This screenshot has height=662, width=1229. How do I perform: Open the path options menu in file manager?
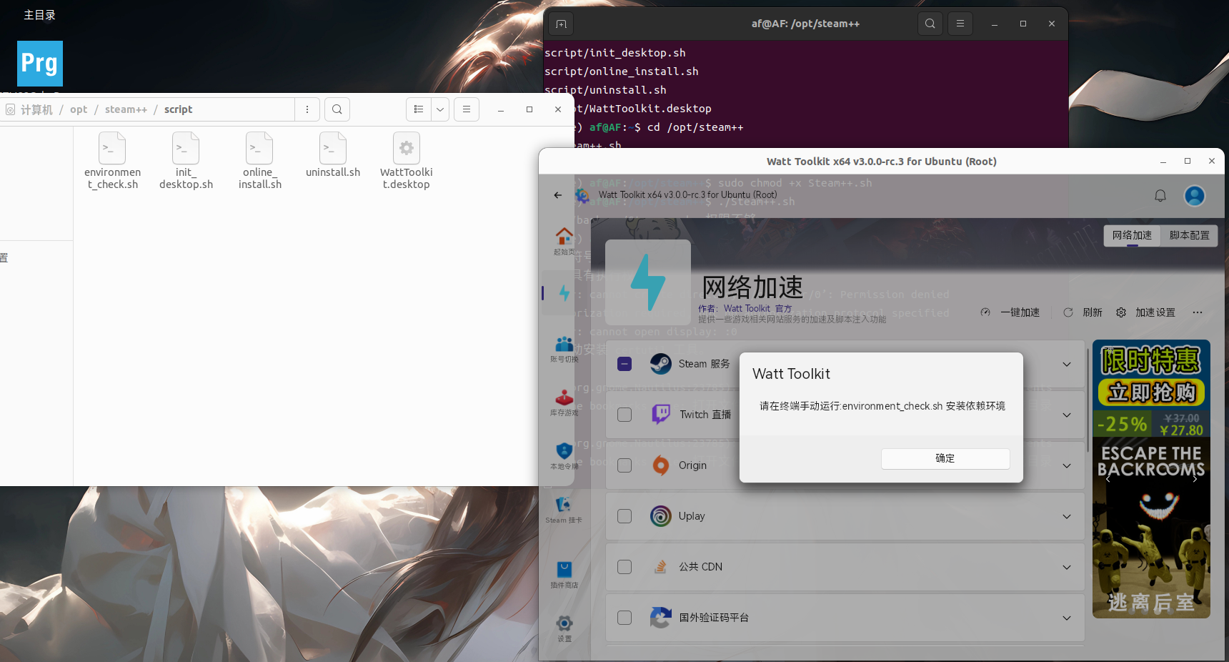coord(307,109)
